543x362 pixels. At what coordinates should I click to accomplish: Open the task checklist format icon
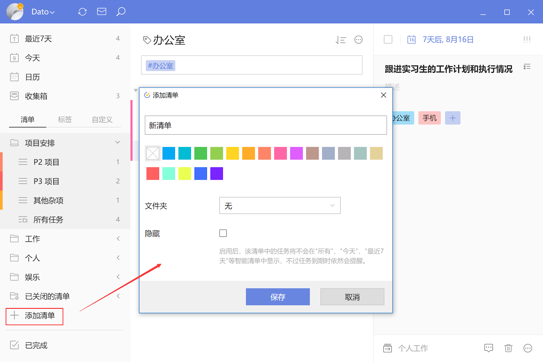pyautogui.click(x=527, y=66)
